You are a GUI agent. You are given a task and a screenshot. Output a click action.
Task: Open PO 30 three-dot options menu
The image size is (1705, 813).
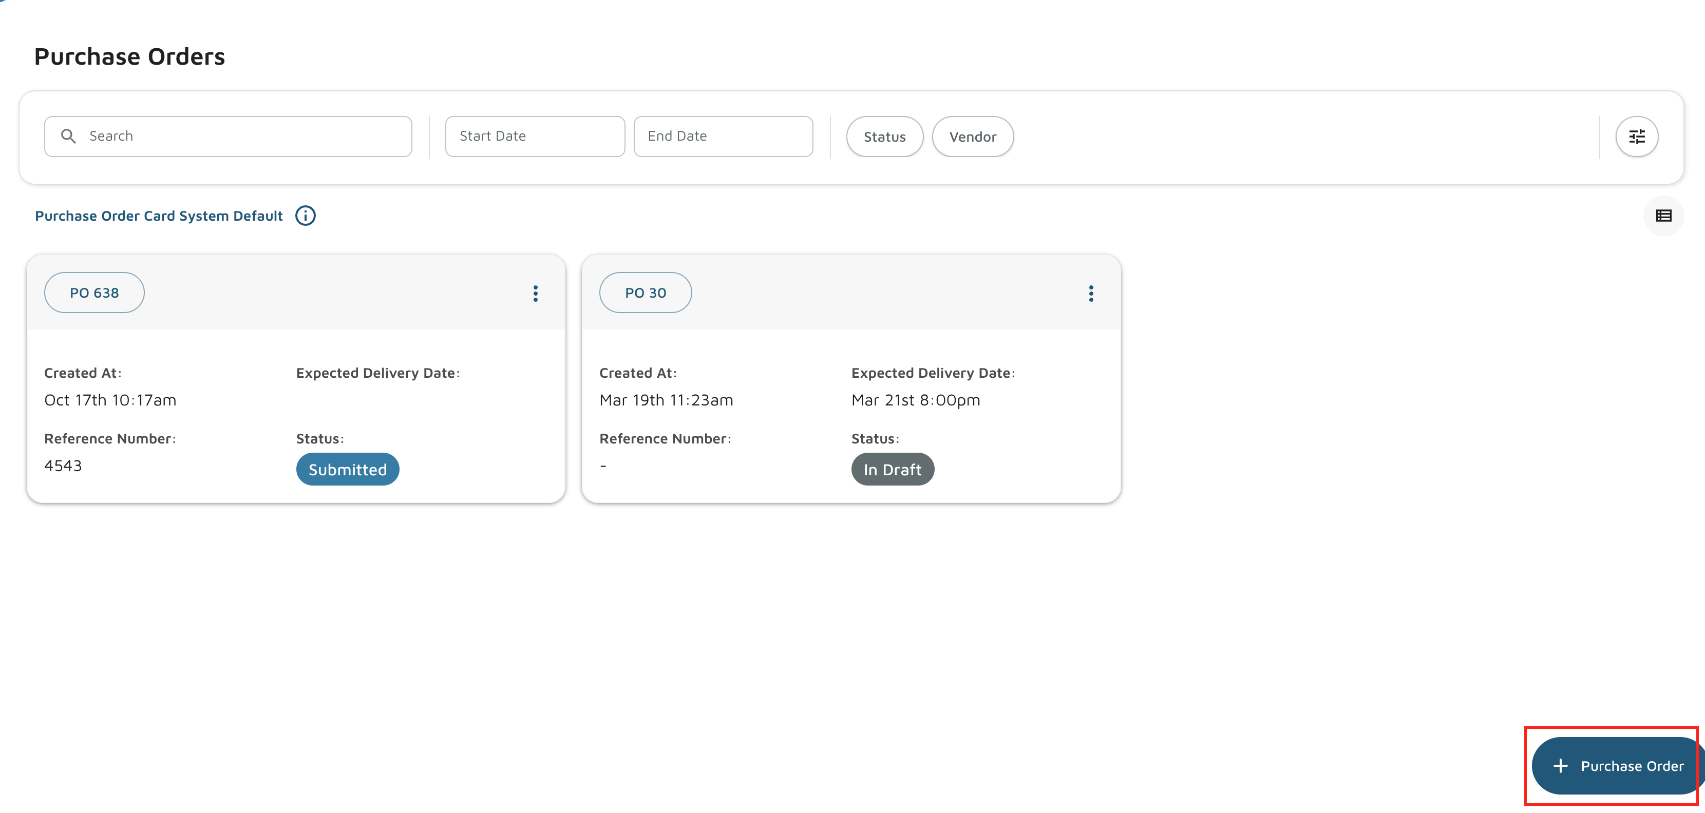pyautogui.click(x=1091, y=293)
